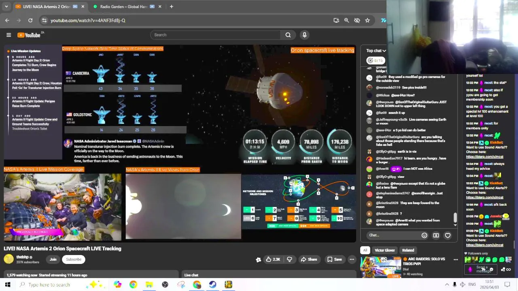Click the Join button
This screenshot has width=518, height=291.
(53, 259)
